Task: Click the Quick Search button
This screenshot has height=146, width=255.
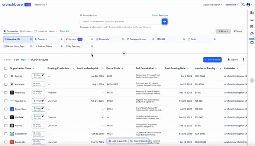Action: click(x=139, y=141)
